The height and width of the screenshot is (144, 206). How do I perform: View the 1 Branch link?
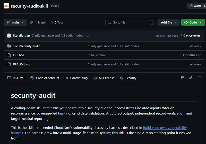39,22
